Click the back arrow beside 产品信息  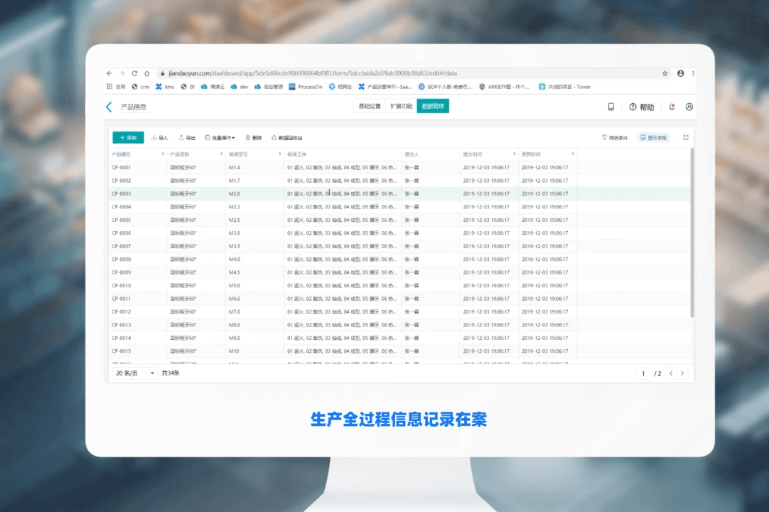point(109,107)
